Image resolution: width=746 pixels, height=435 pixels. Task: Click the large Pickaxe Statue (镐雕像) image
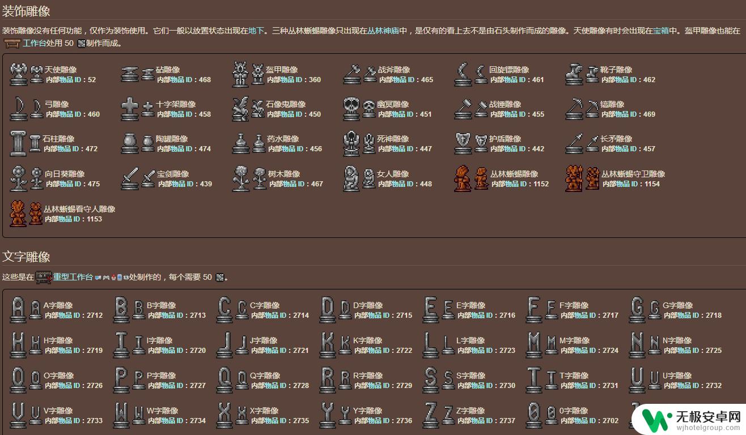(574, 109)
